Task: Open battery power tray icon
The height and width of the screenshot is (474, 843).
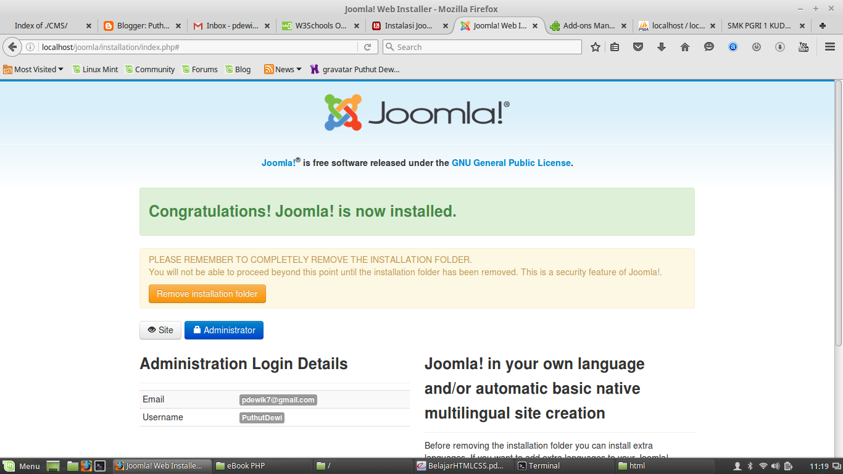Action: 789,466
